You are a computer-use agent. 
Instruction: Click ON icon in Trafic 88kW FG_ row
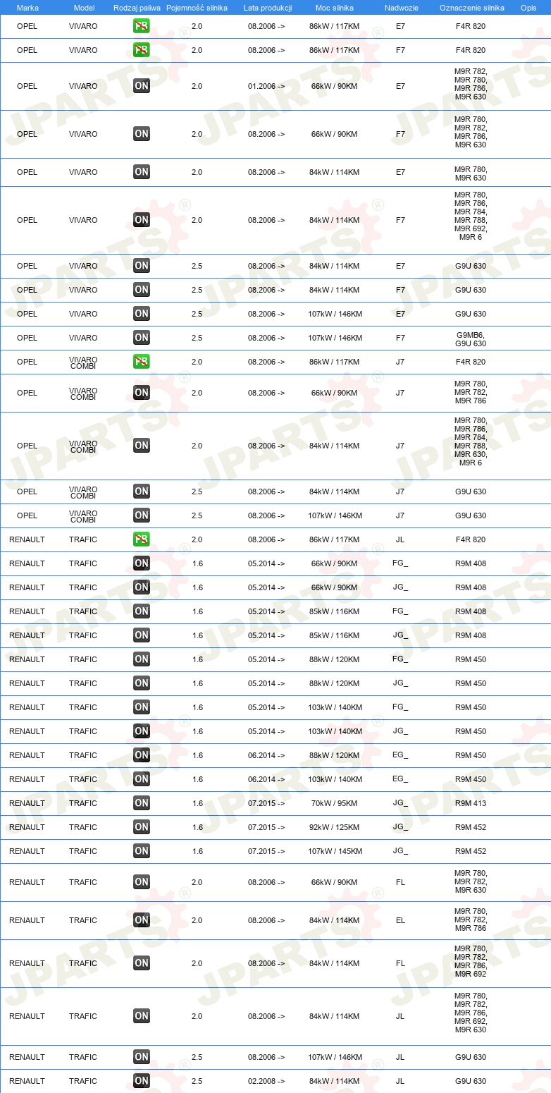(142, 659)
